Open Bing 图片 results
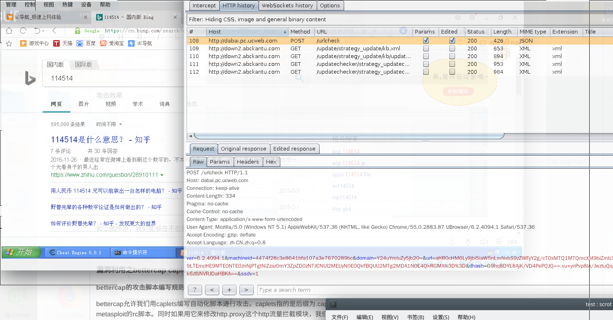The image size is (613, 320). click(x=83, y=104)
